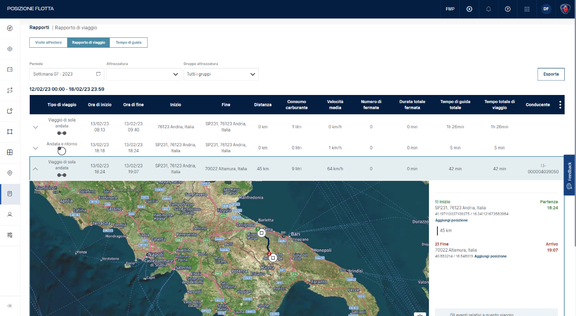Viewport: 576px width, 316px height.
Task: Click the round-trip loop icon for the 18:18 trip
Action: point(62,151)
